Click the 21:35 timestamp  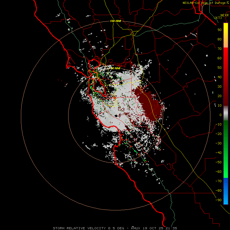pos(172,228)
